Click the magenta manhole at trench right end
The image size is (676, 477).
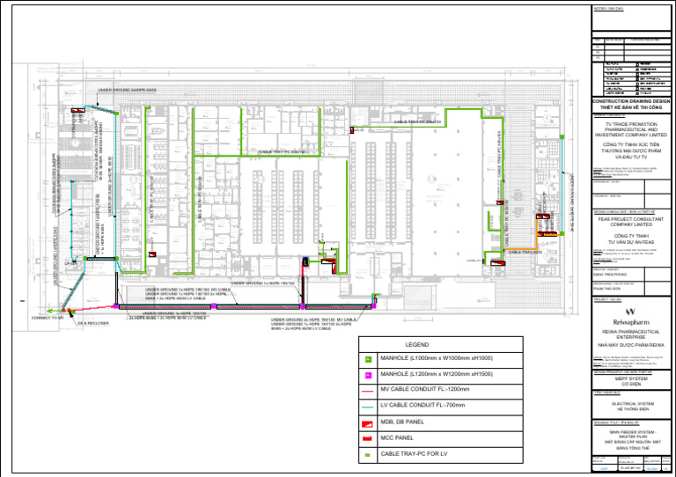click(x=373, y=306)
